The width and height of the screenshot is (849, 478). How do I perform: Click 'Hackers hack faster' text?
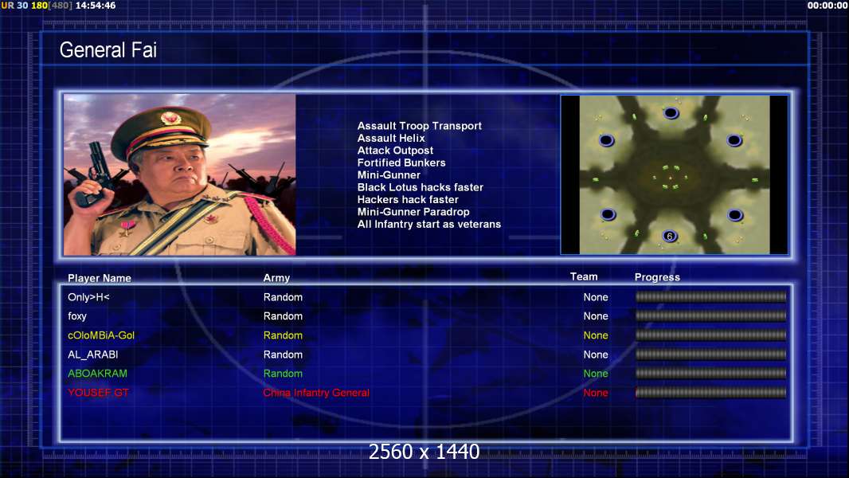[x=408, y=199]
